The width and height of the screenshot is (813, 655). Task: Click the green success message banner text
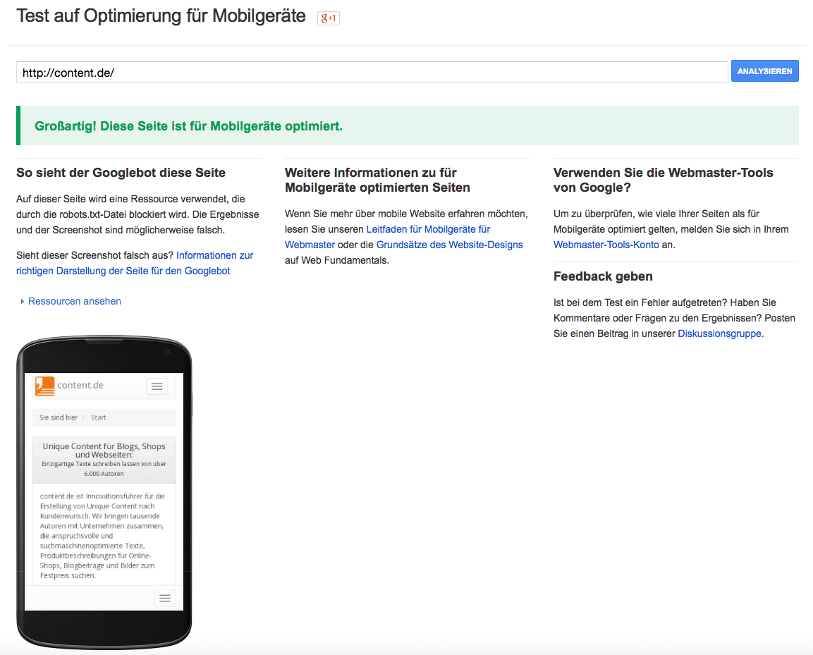[x=189, y=126]
